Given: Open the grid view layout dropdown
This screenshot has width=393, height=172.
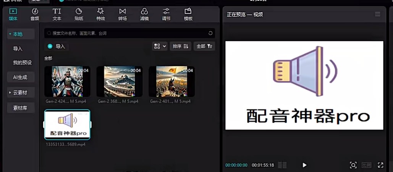Looking at the screenshot, I should [160, 46].
